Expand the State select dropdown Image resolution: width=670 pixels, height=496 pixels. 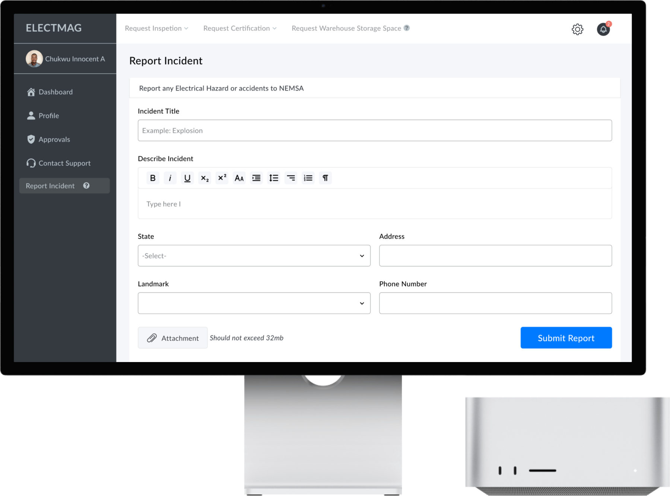click(x=254, y=256)
